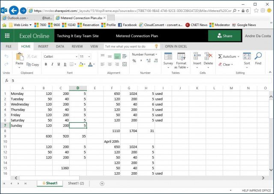Switch to the VIEW tab
The image size is (274, 194).
coord(94,47)
